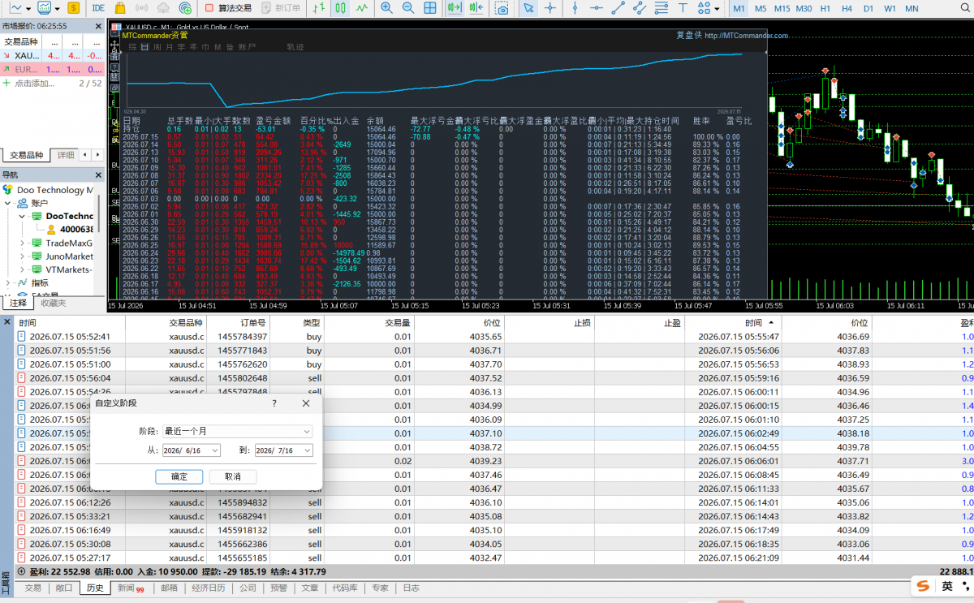This screenshot has width=974, height=603.
Task: Switch to M15 timeframe
Action: tap(782, 8)
